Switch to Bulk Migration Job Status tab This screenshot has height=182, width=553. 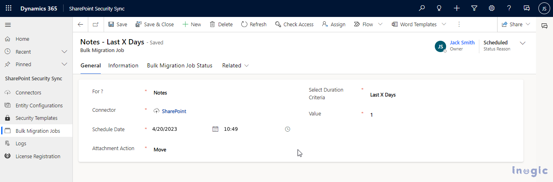[x=180, y=65]
